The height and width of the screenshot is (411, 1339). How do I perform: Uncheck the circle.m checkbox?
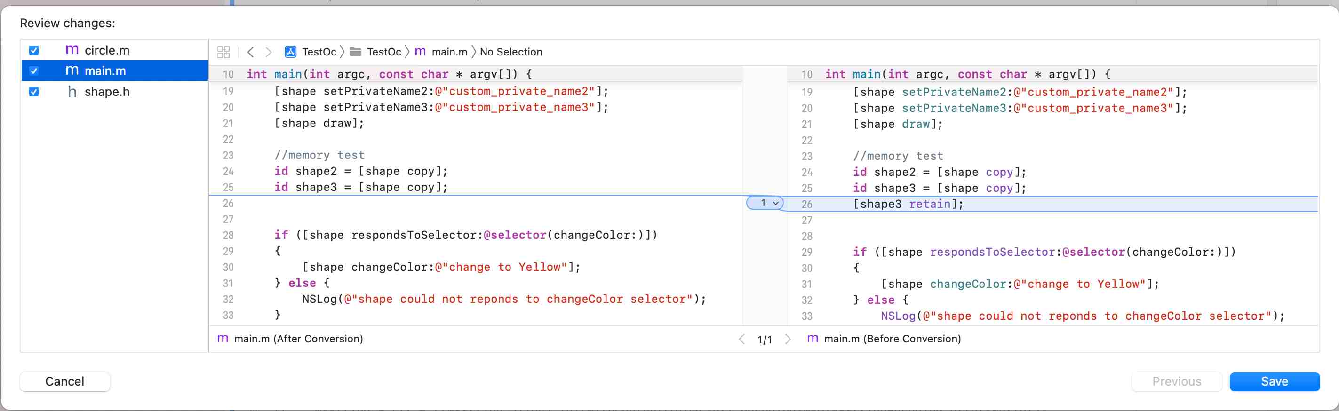(x=34, y=50)
